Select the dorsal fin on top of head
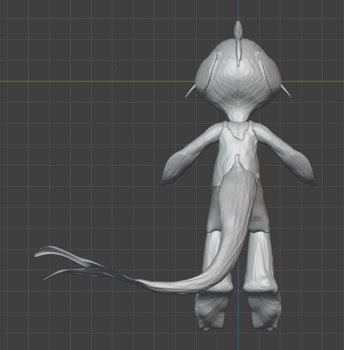 tap(238, 44)
